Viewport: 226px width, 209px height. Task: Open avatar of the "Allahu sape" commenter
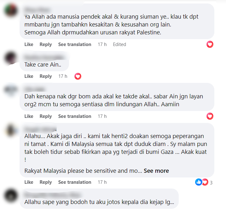[11, 195]
